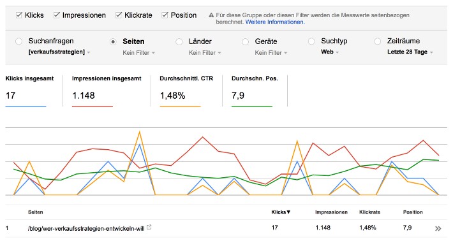Select the Suchanfragen radio button
Screen dimensions: 453x241
19,41
